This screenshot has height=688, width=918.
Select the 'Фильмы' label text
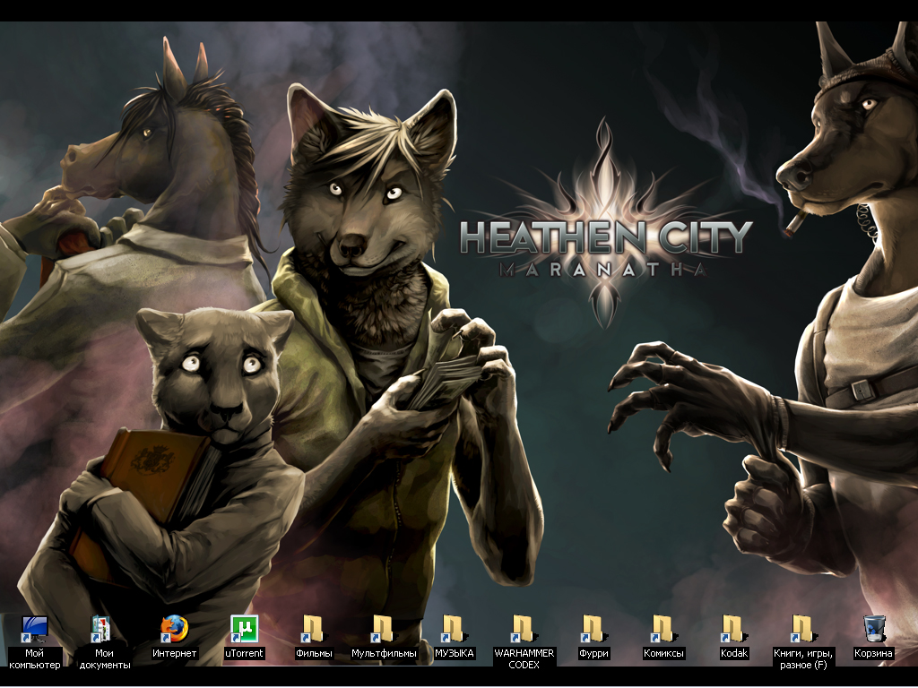click(314, 653)
